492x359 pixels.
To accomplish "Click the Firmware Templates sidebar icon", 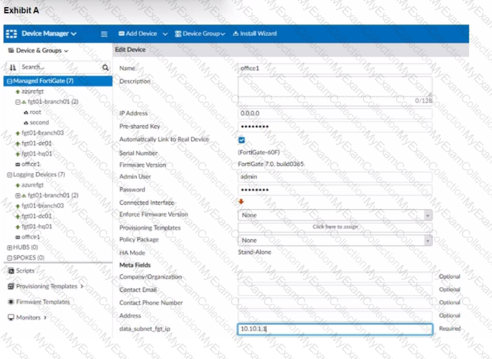I will click(11, 302).
